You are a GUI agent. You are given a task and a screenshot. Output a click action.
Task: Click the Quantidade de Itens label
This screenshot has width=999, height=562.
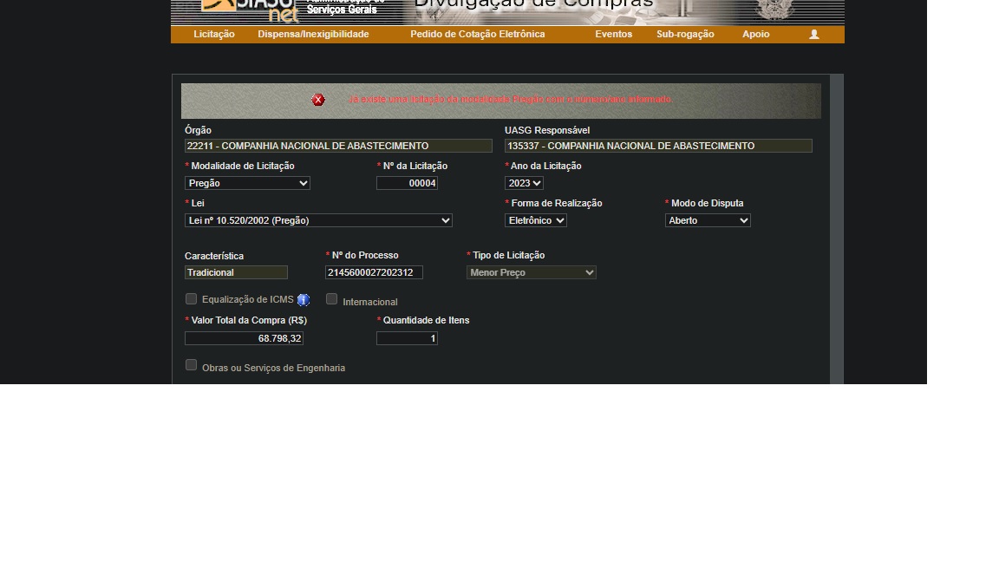click(x=427, y=321)
